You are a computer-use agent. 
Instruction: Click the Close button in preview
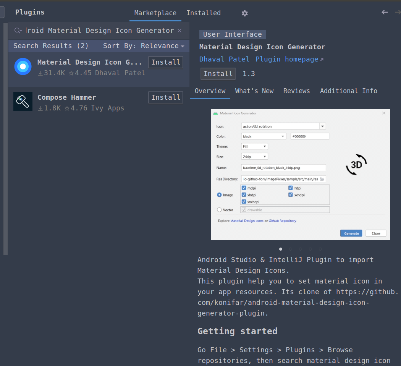coord(376,233)
